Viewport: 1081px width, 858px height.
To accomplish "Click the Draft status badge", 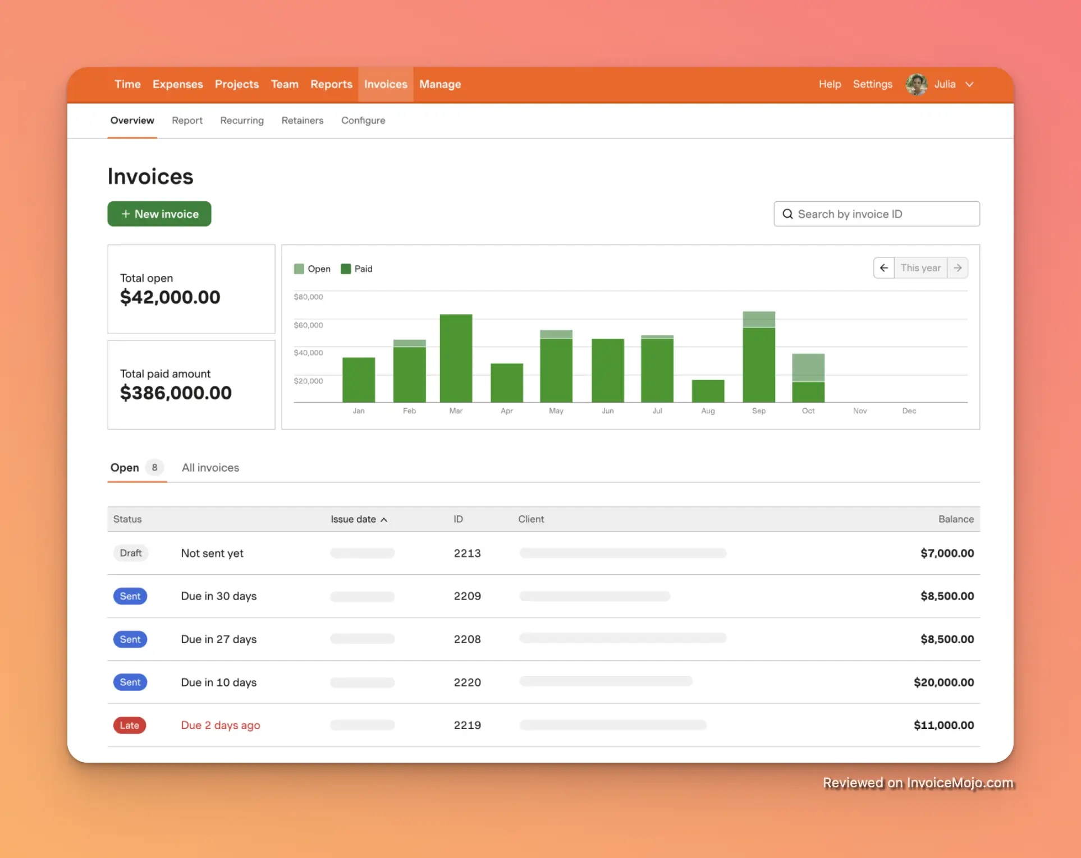I will pyautogui.click(x=131, y=553).
